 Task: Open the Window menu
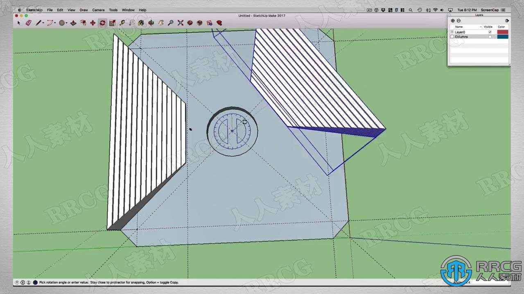point(128,10)
